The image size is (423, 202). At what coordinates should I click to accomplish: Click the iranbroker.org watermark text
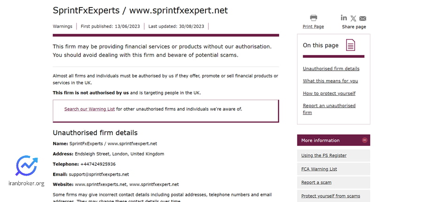[26, 183]
